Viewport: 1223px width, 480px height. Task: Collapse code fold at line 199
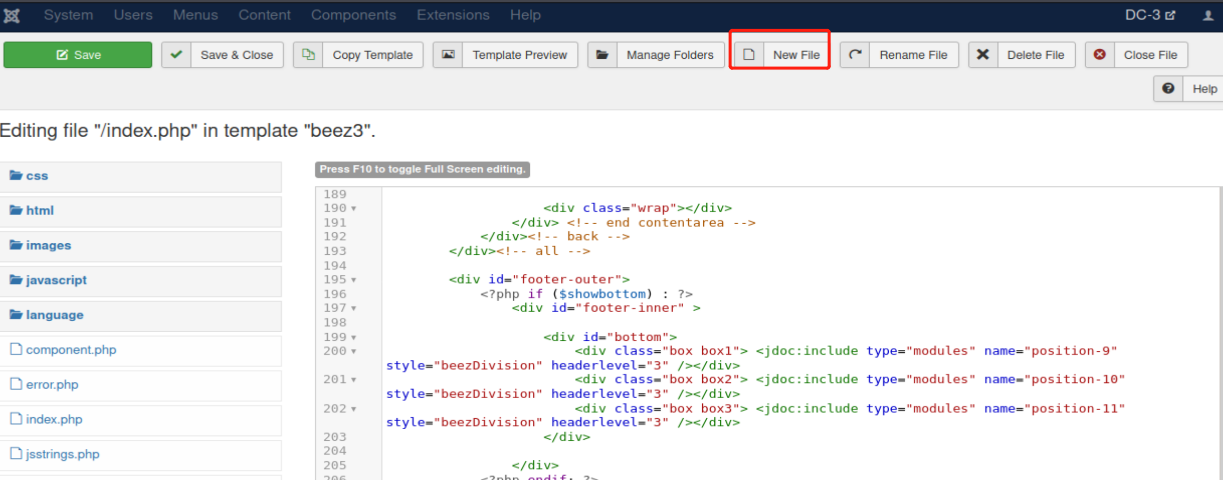[x=354, y=338]
